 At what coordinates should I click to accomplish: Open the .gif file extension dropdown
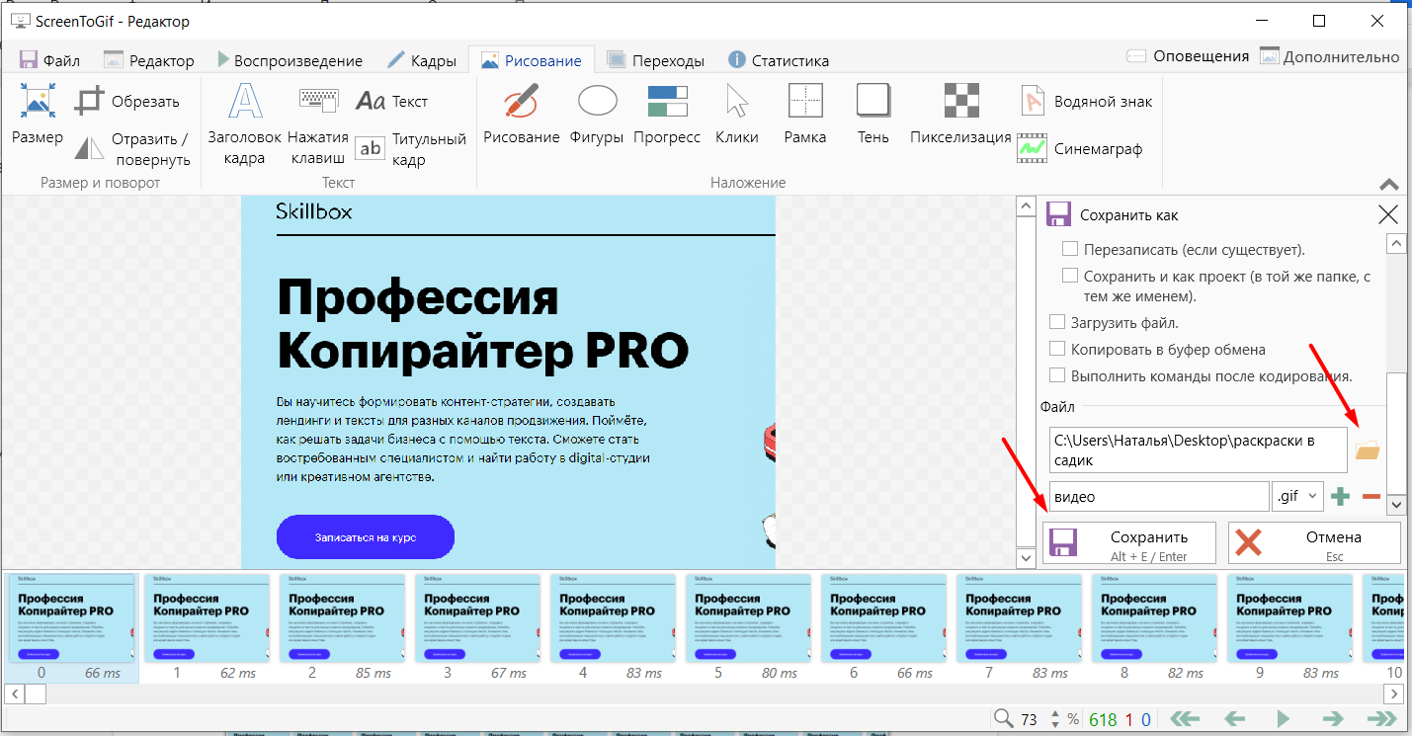(x=1298, y=497)
